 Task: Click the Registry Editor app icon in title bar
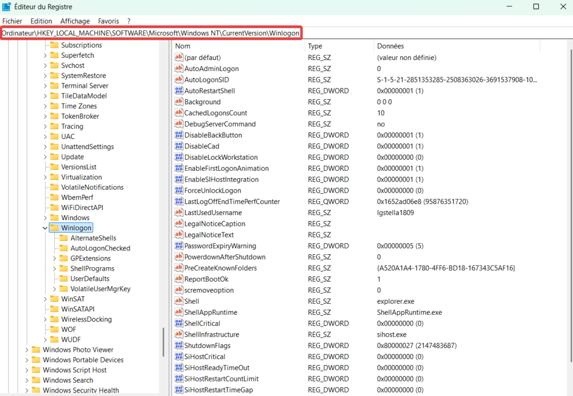(6, 7)
